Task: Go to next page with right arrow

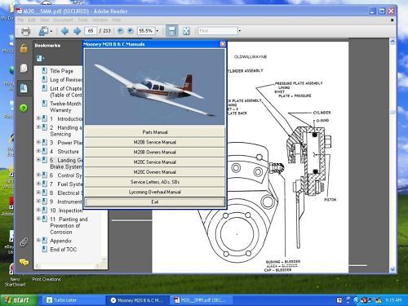Action: pos(78,31)
